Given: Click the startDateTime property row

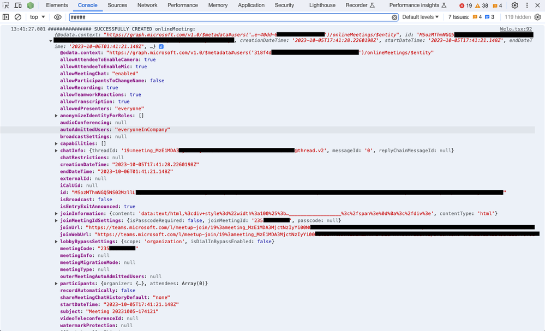Looking at the screenshot, I should tap(119, 305).
